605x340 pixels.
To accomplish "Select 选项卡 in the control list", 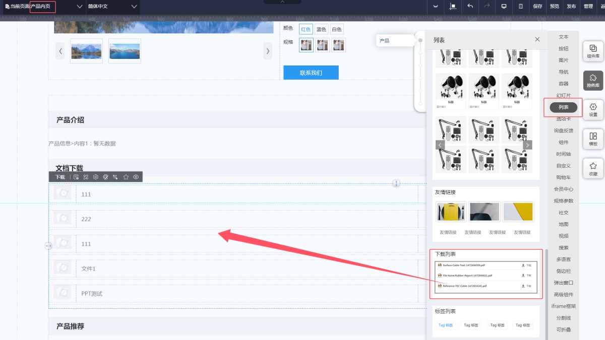I will [563, 119].
